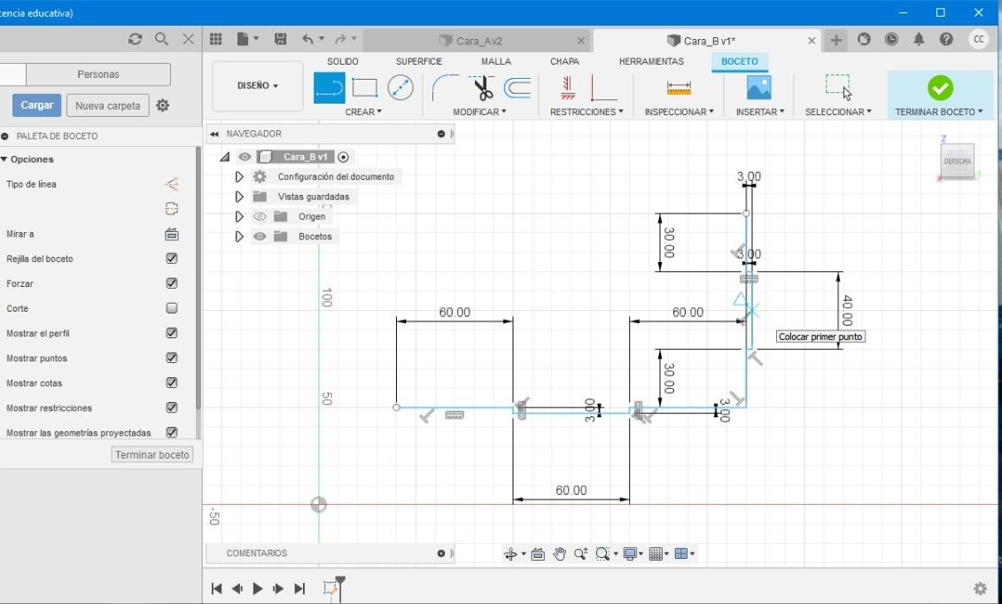Expand the Vistas guardadas node
Screen dimensions: 1002x604
pyautogui.click(x=239, y=197)
